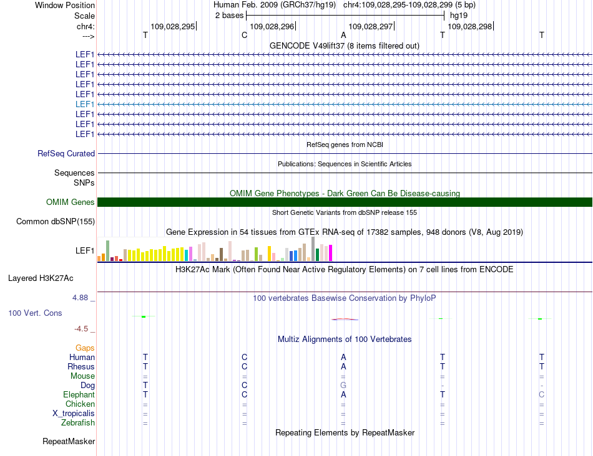593x456 pixels.
Task: Click base "A" in the reference sequence row
Action: click(343, 35)
